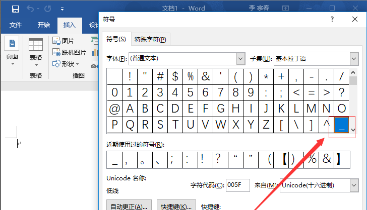Insert a 图片 (Picture) from the ribbon
This screenshot has width=367, height=210.
pos(63,41)
